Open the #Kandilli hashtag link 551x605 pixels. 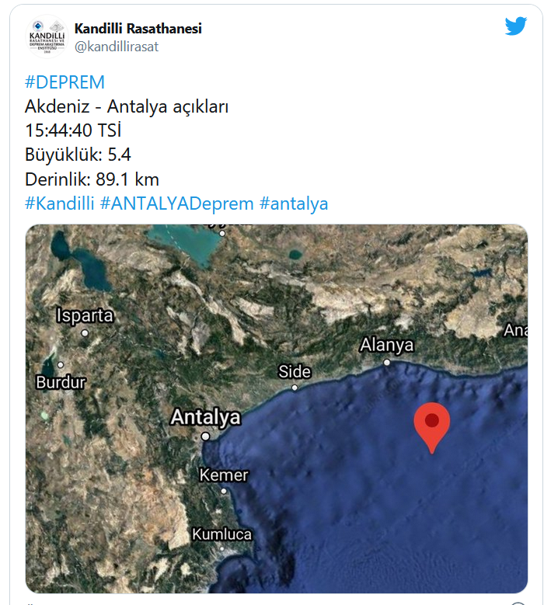[60, 203]
